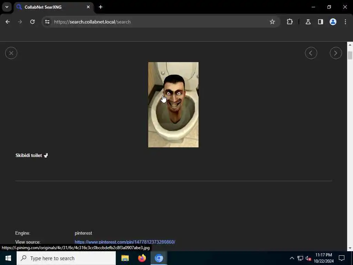Click the 'pinterest' engine value
This screenshot has height=265, width=353.
click(x=83, y=233)
